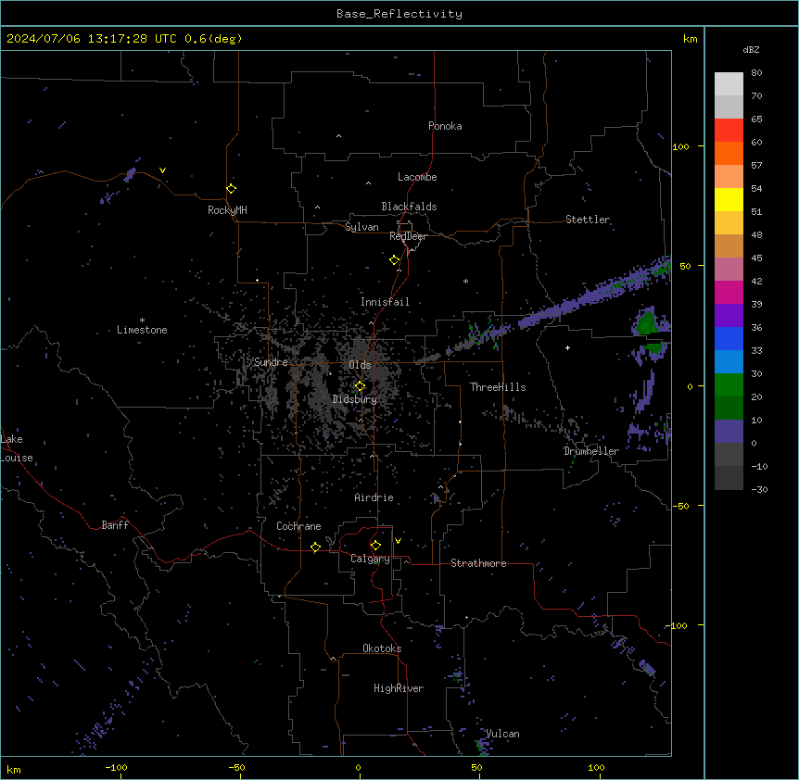The height and width of the screenshot is (780, 799).
Task: Select the yellow diamond marker below Cochrane
Action: [315, 547]
